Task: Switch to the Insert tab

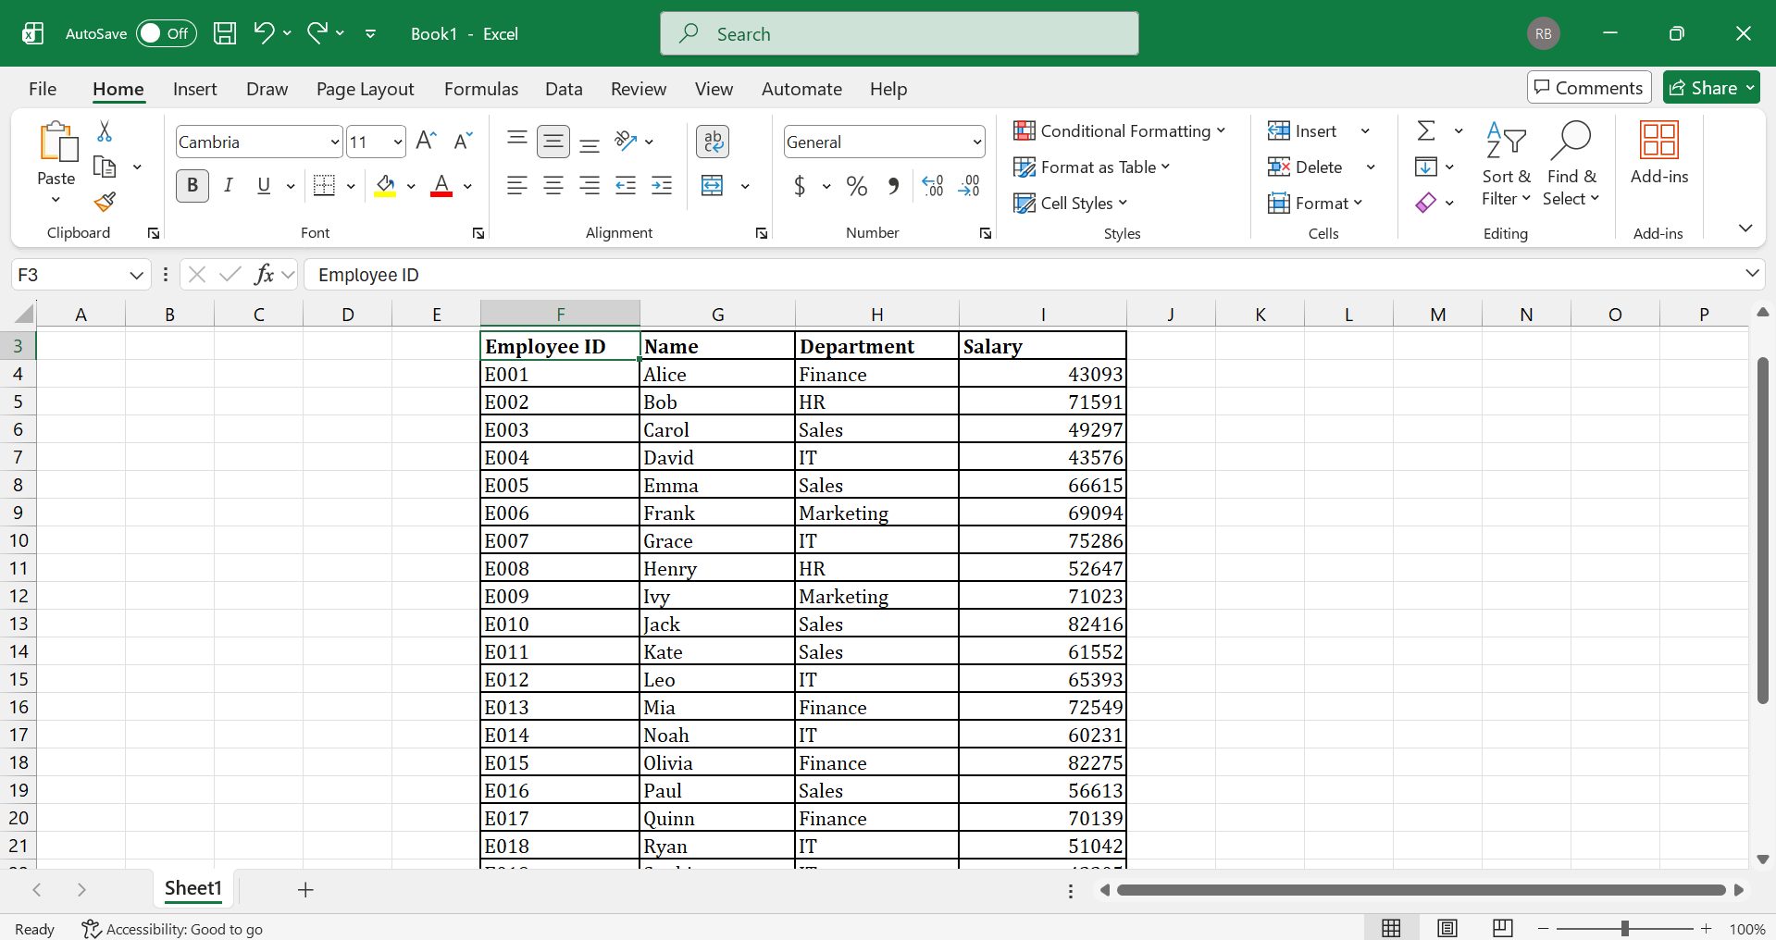Action: pyautogui.click(x=194, y=89)
